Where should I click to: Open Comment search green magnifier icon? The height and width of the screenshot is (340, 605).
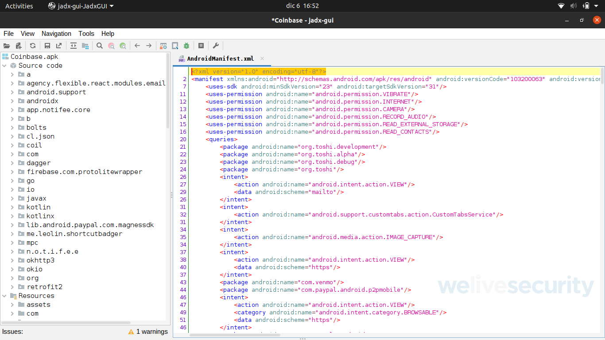pos(123,46)
